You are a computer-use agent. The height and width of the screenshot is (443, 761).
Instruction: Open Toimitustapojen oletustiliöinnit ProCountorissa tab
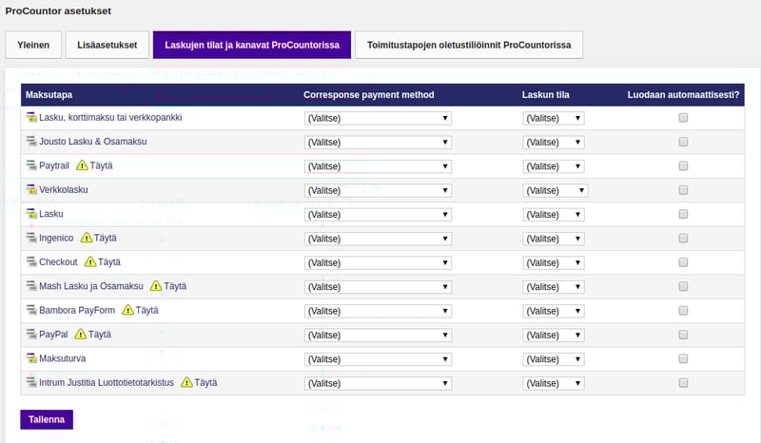tap(468, 45)
